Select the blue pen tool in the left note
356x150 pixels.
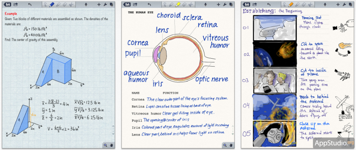[x=51, y=5]
